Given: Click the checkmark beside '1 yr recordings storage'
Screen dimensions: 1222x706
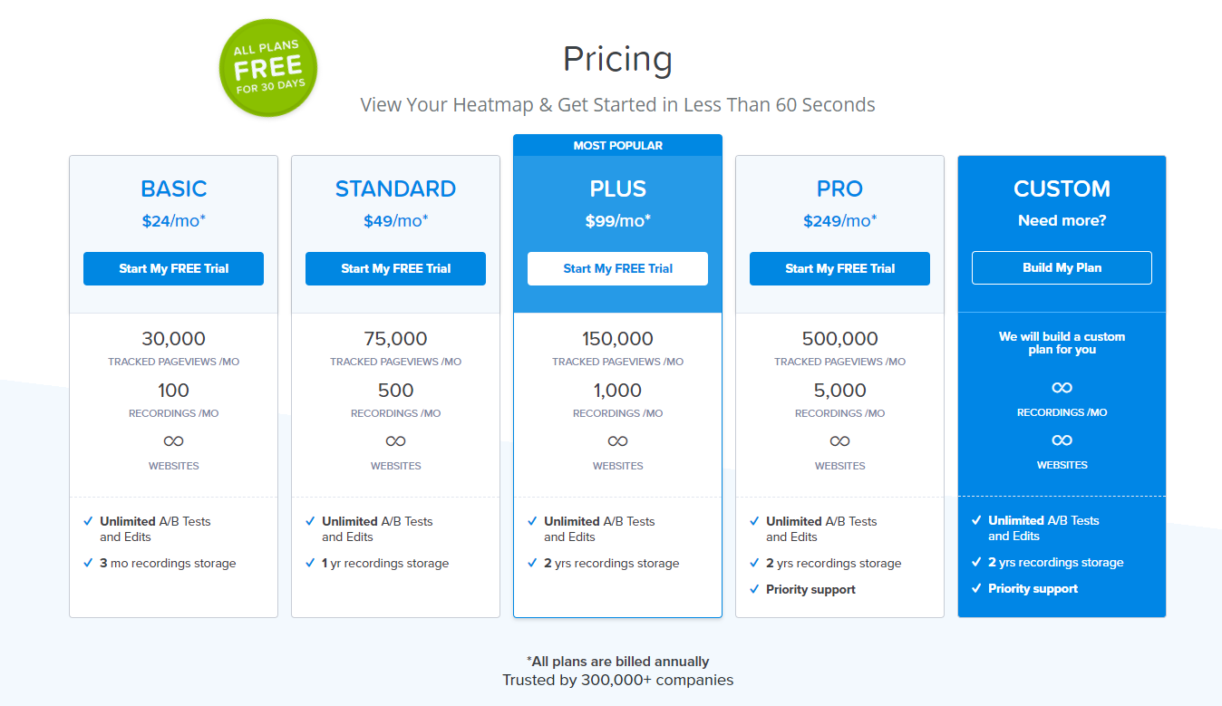Looking at the screenshot, I should 310,563.
